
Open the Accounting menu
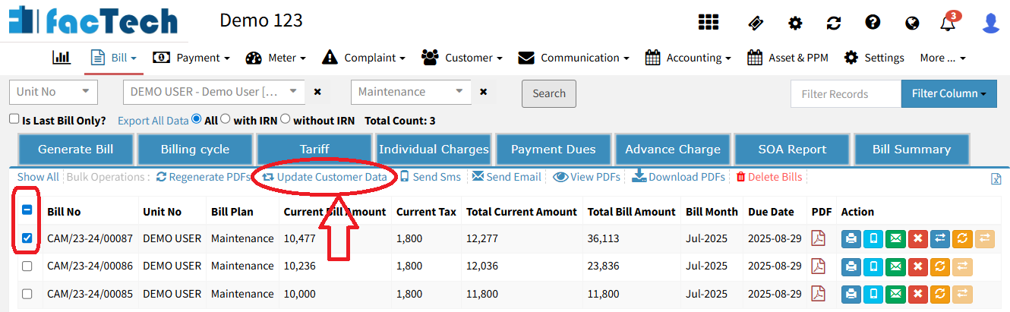pyautogui.click(x=688, y=58)
